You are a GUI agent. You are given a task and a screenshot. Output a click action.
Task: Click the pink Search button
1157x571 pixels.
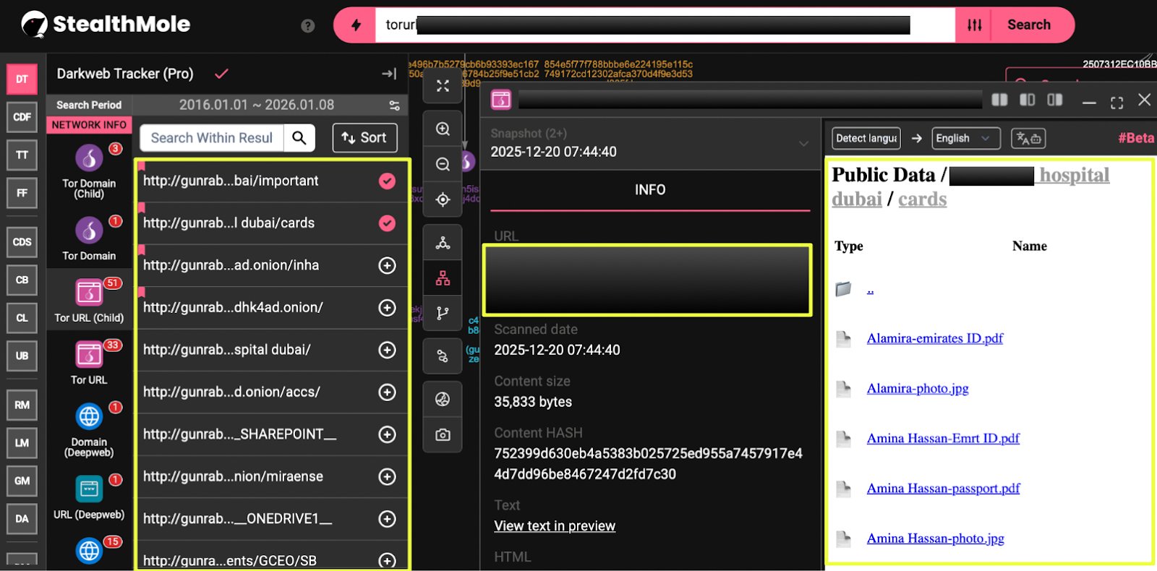tap(1028, 25)
